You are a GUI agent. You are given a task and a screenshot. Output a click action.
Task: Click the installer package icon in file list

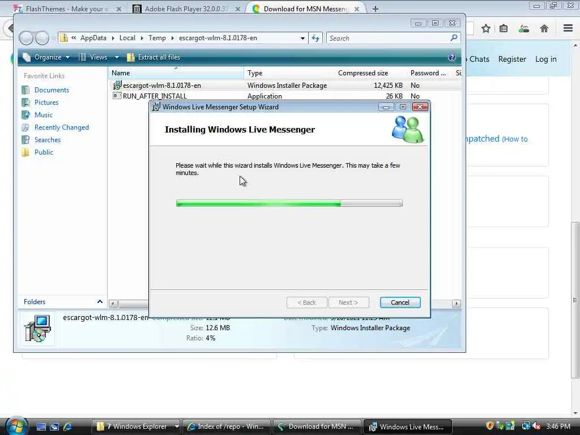click(117, 86)
